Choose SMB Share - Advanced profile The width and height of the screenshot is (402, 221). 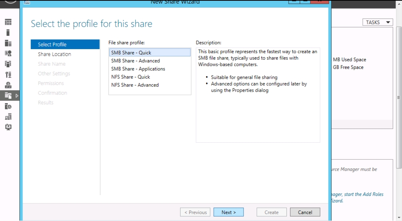tap(150, 61)
